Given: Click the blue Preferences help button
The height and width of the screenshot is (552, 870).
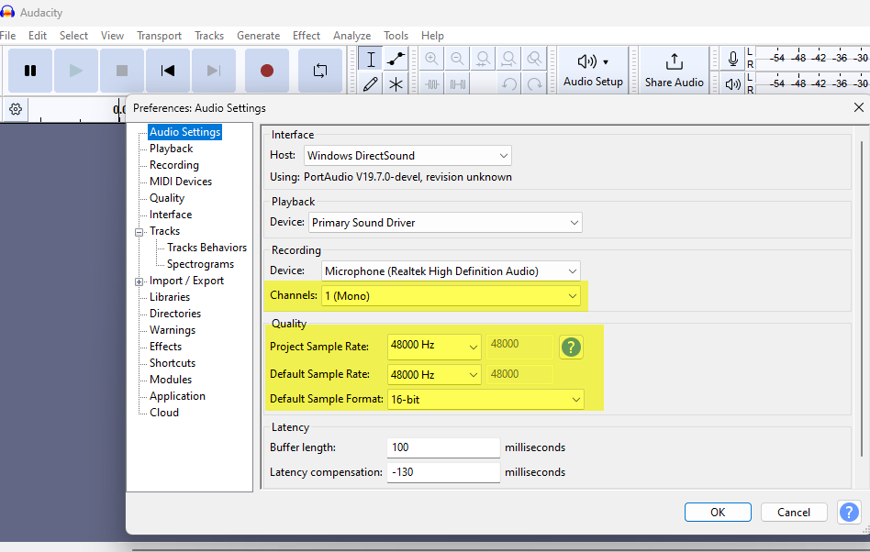Looking at the screenshot, I should (849, 512).
